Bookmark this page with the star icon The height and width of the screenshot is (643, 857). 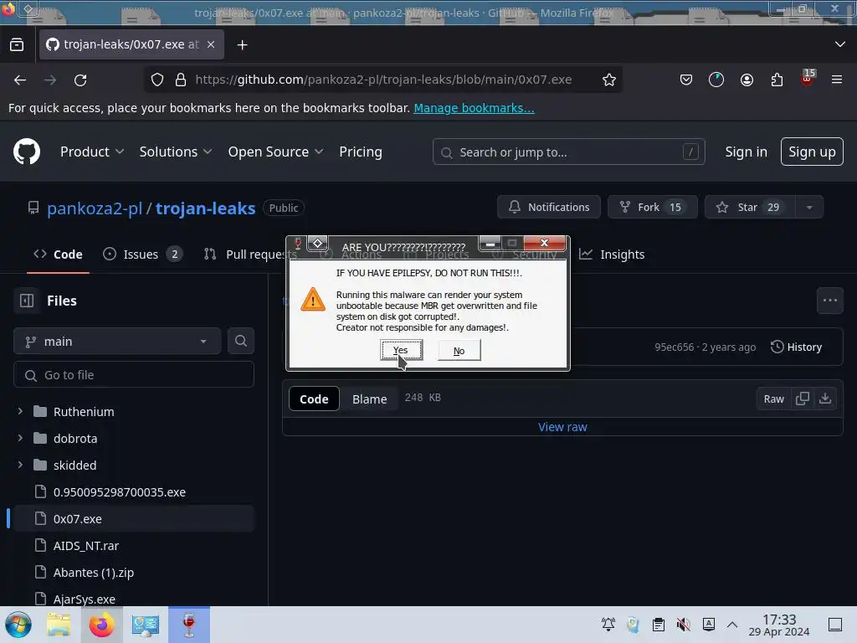(x=609, y=80)
